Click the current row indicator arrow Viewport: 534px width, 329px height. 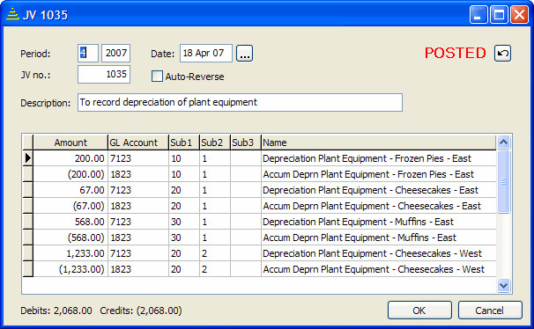click(x=27, y=158)
